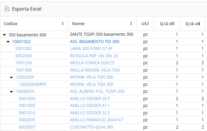Open the MOLLA CONICA D20 CE link
Image resolution: width=207 pixels, height=131 pixels.
point(92,63)
